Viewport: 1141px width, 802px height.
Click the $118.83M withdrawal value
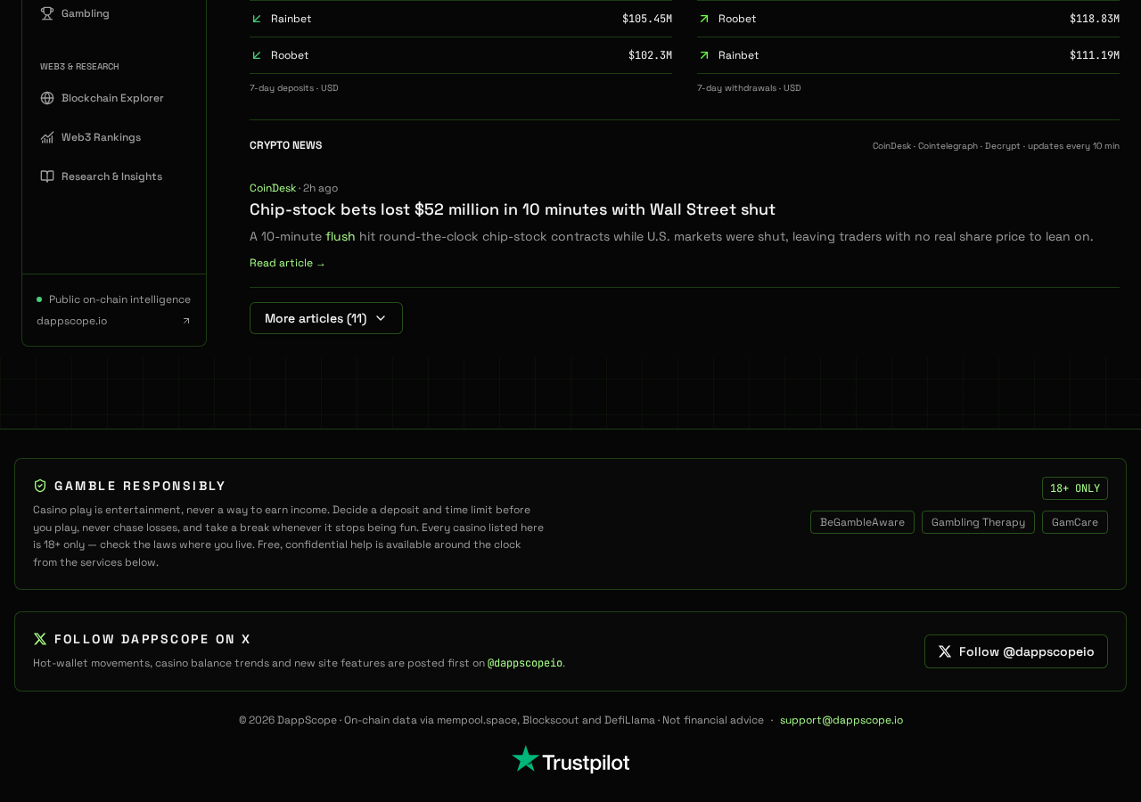[1095, 19]
